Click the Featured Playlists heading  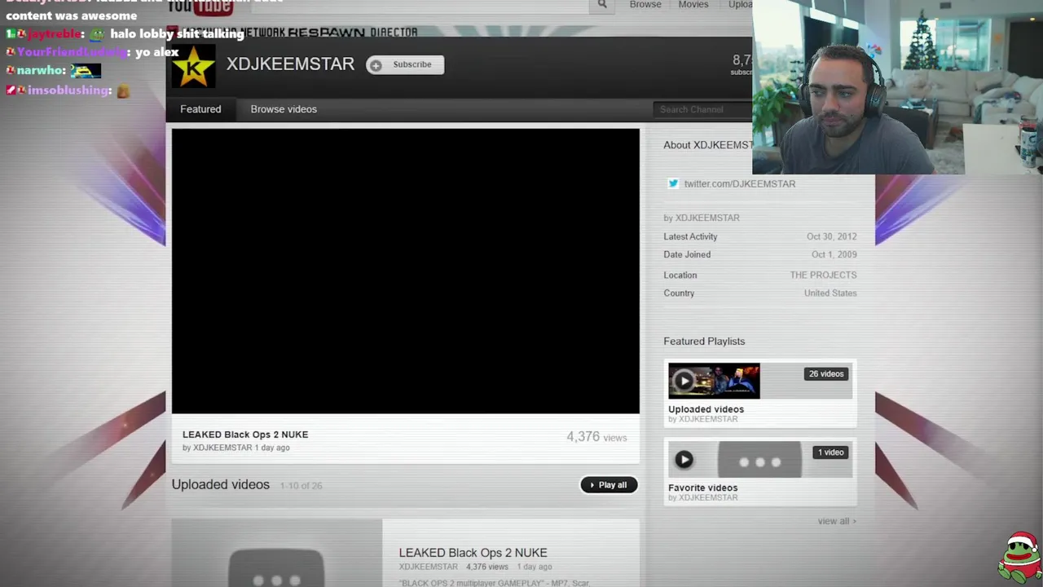704,342
